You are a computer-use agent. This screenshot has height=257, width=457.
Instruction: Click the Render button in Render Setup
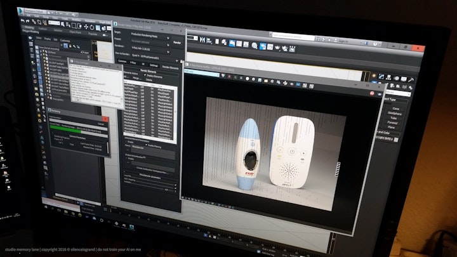177,43
